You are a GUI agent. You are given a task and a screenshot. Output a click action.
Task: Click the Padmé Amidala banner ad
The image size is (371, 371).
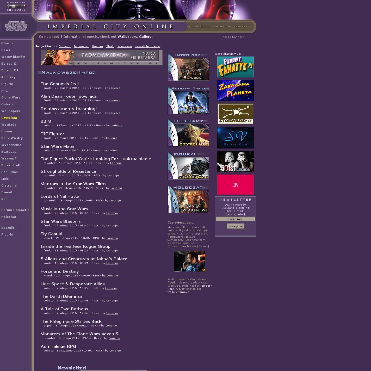[101, 58]
